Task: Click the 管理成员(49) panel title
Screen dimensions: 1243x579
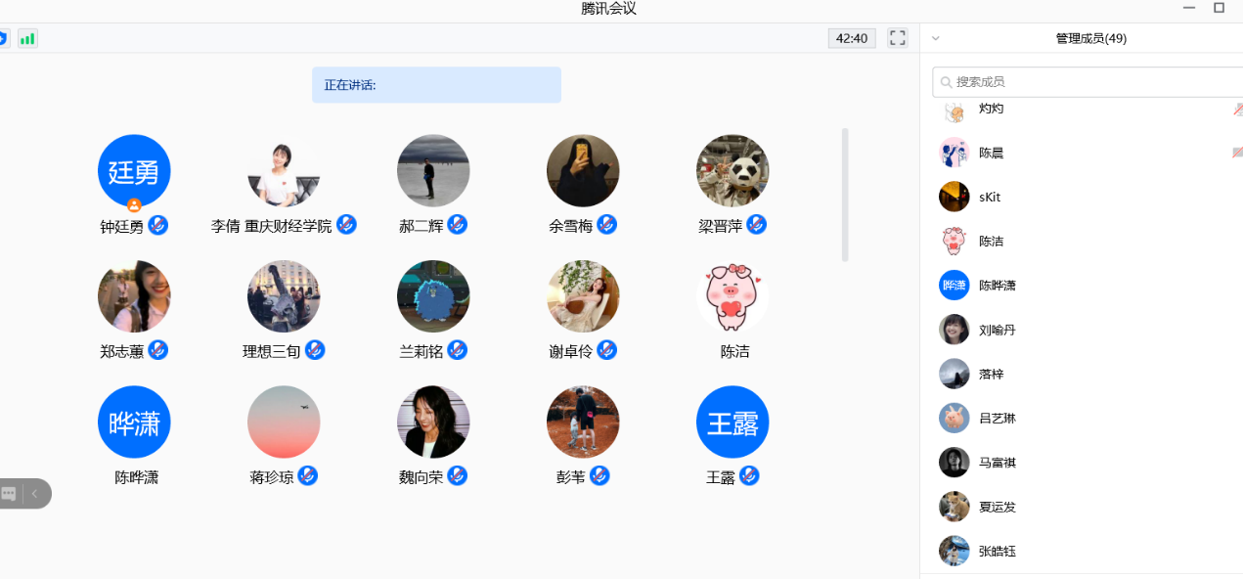Action: (1090, 39)
